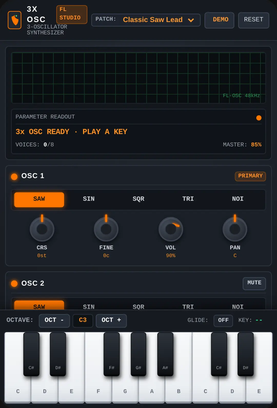Image resolution: width=277 pixels, height=408 pixels.
Task: Click the RESET button
Action: tap(253, 20)
